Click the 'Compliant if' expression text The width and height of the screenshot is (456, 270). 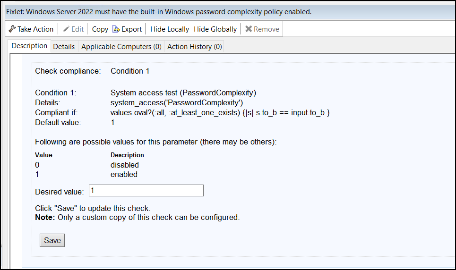click(x=220, y=113)
